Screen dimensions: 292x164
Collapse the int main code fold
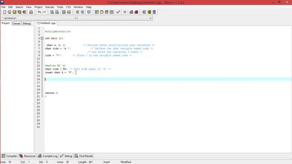click(42, 38)
